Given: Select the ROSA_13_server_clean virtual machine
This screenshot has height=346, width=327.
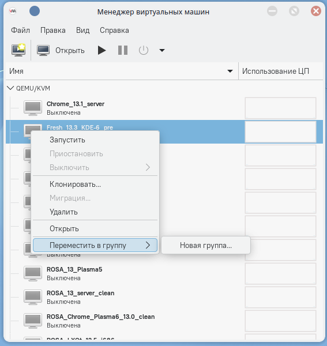Looking at the screenshot, I should tap(164, 297).
